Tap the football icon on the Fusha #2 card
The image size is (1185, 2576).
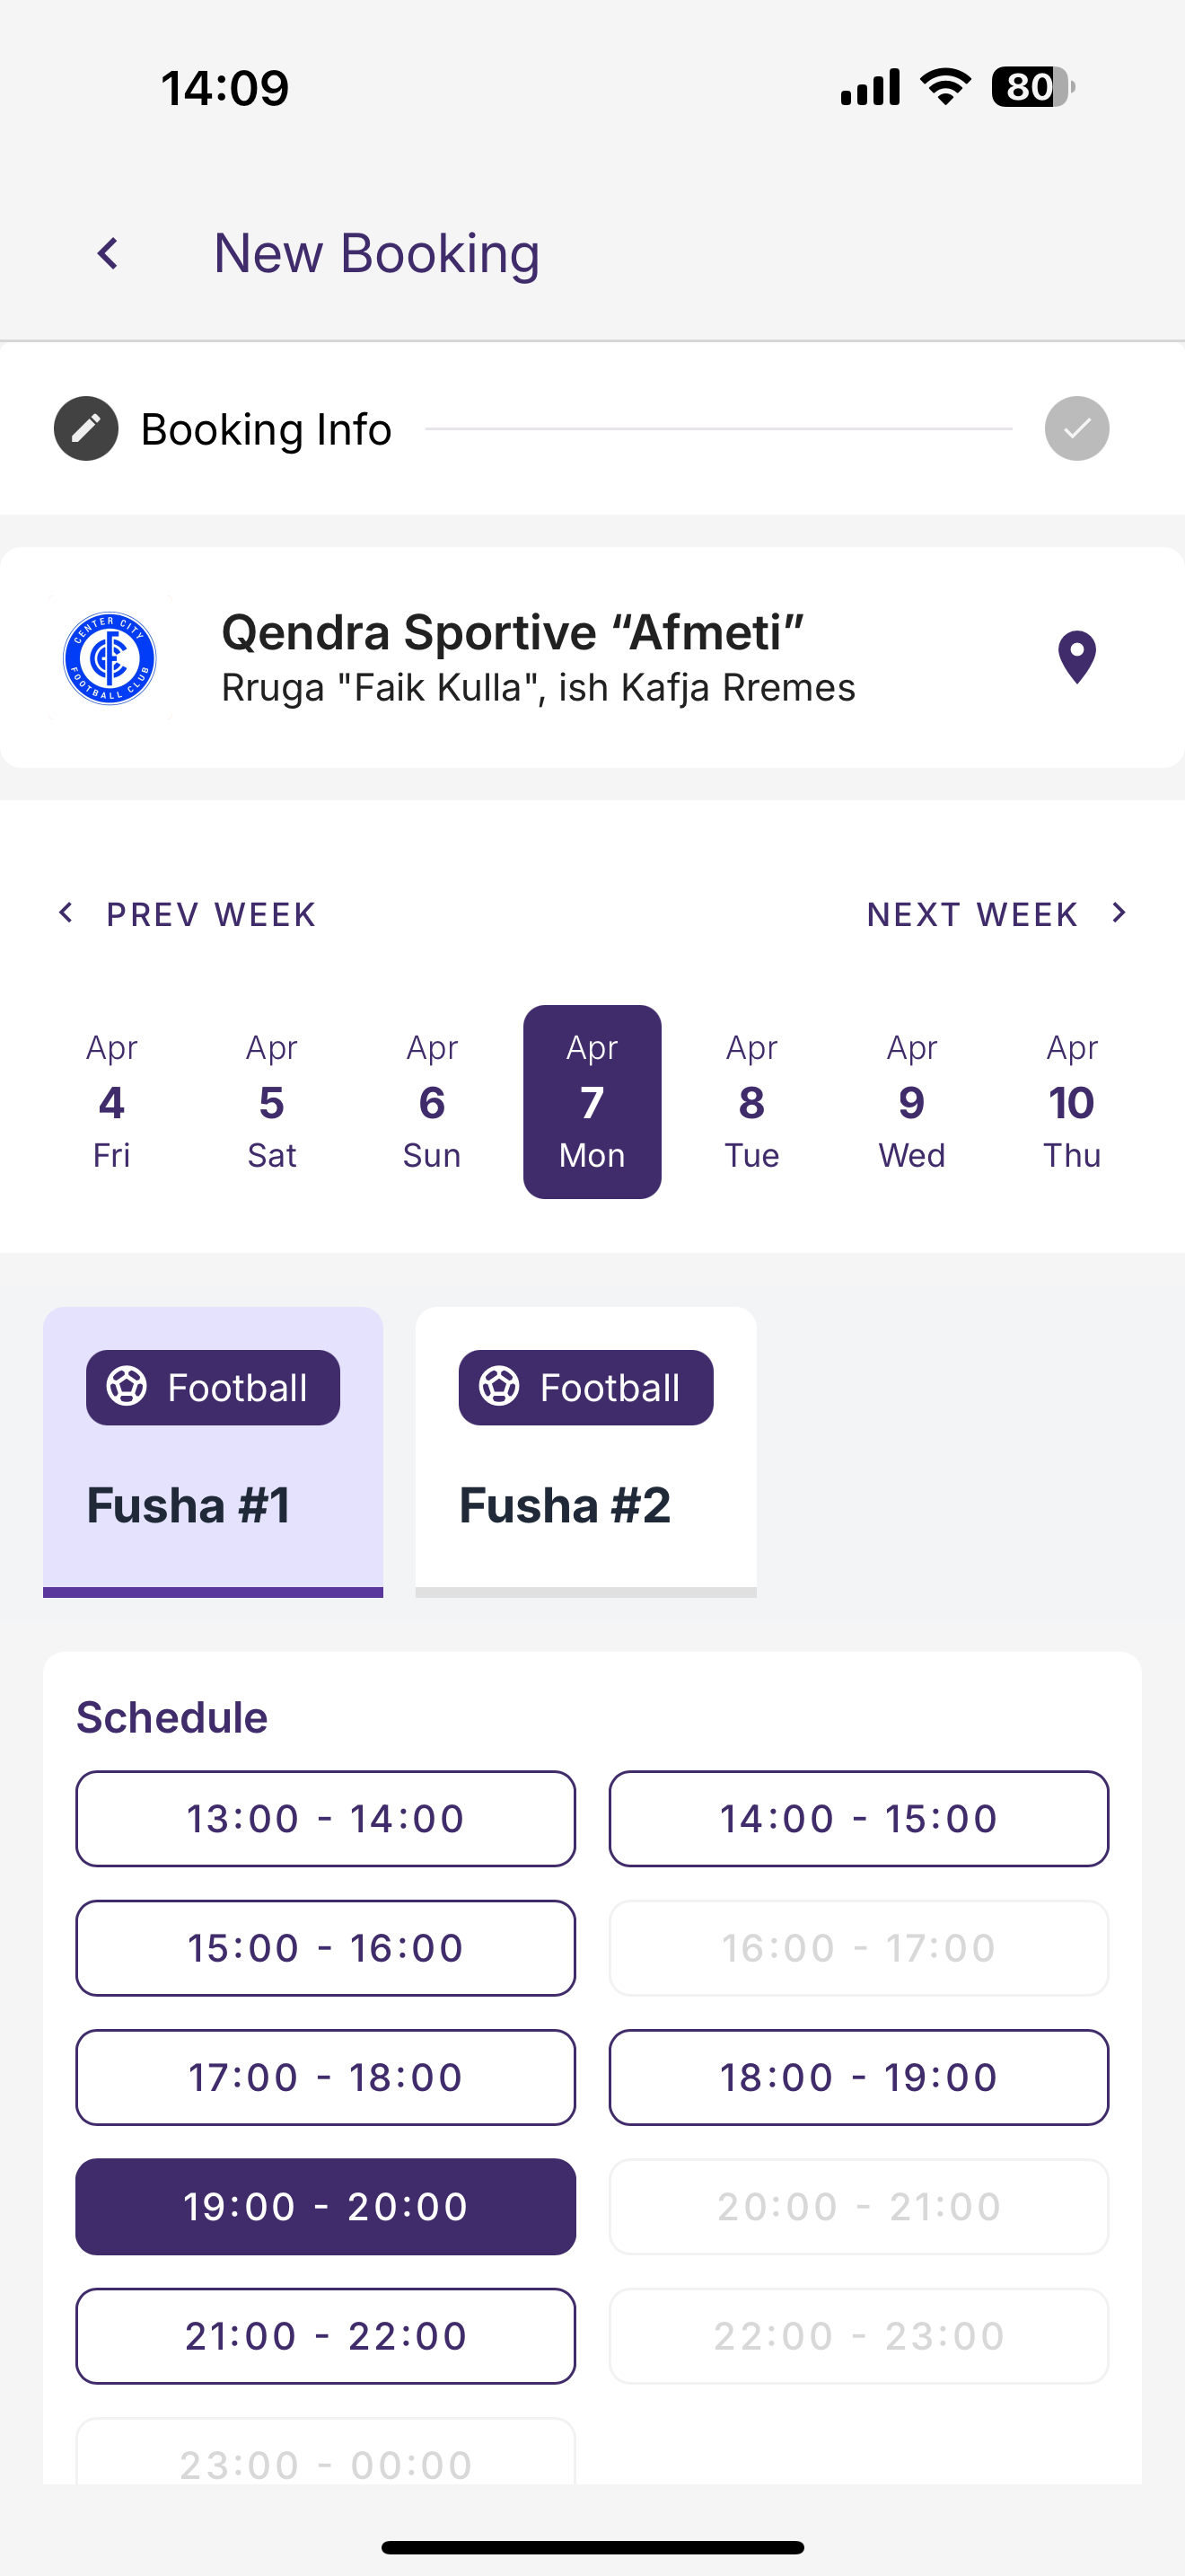(x=498, y=1386)
